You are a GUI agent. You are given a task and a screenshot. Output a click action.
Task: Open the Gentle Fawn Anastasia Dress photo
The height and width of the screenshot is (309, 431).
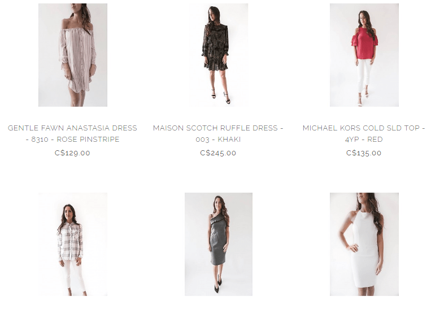coord(73,55)
